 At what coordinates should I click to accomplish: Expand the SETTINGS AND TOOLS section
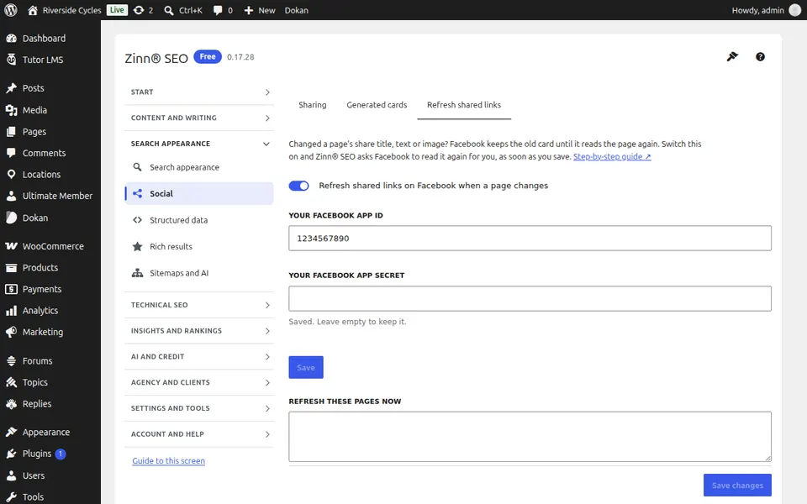(x=199, y=408)
